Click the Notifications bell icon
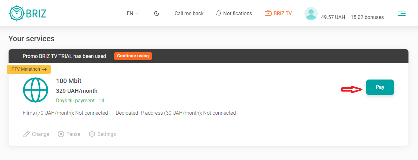418x160 pixels. click(x=218, y=13)
